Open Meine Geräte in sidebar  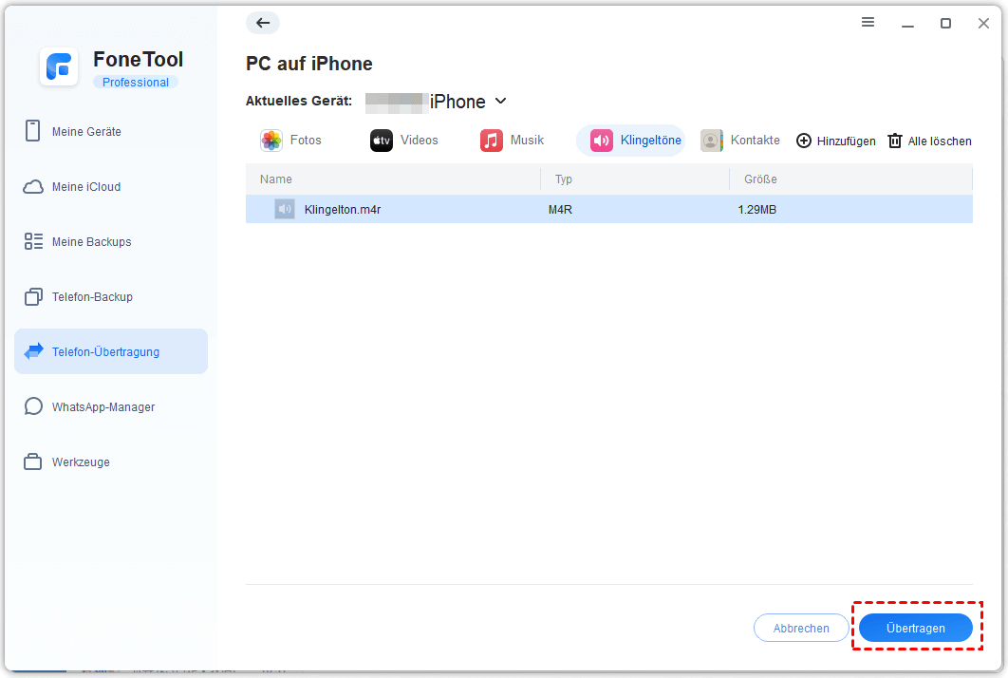(86, 132)
